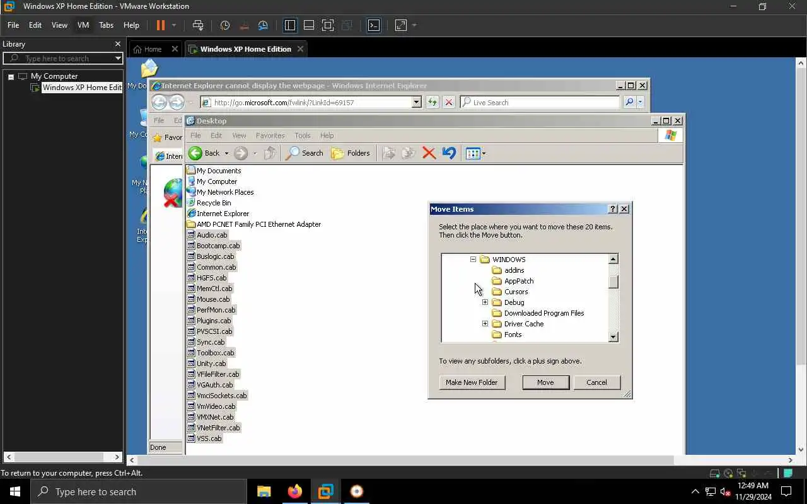Open the VMware VM menu
807x504 pixels.
(x=83, y=25)
